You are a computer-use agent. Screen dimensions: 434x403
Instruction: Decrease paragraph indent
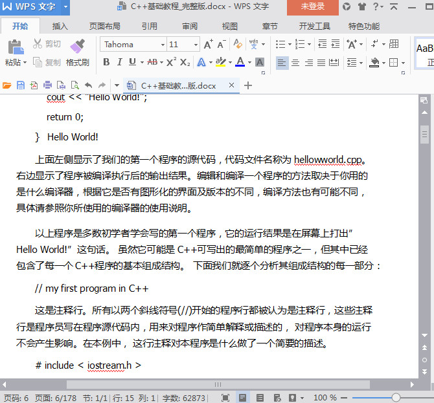[323, 44]
